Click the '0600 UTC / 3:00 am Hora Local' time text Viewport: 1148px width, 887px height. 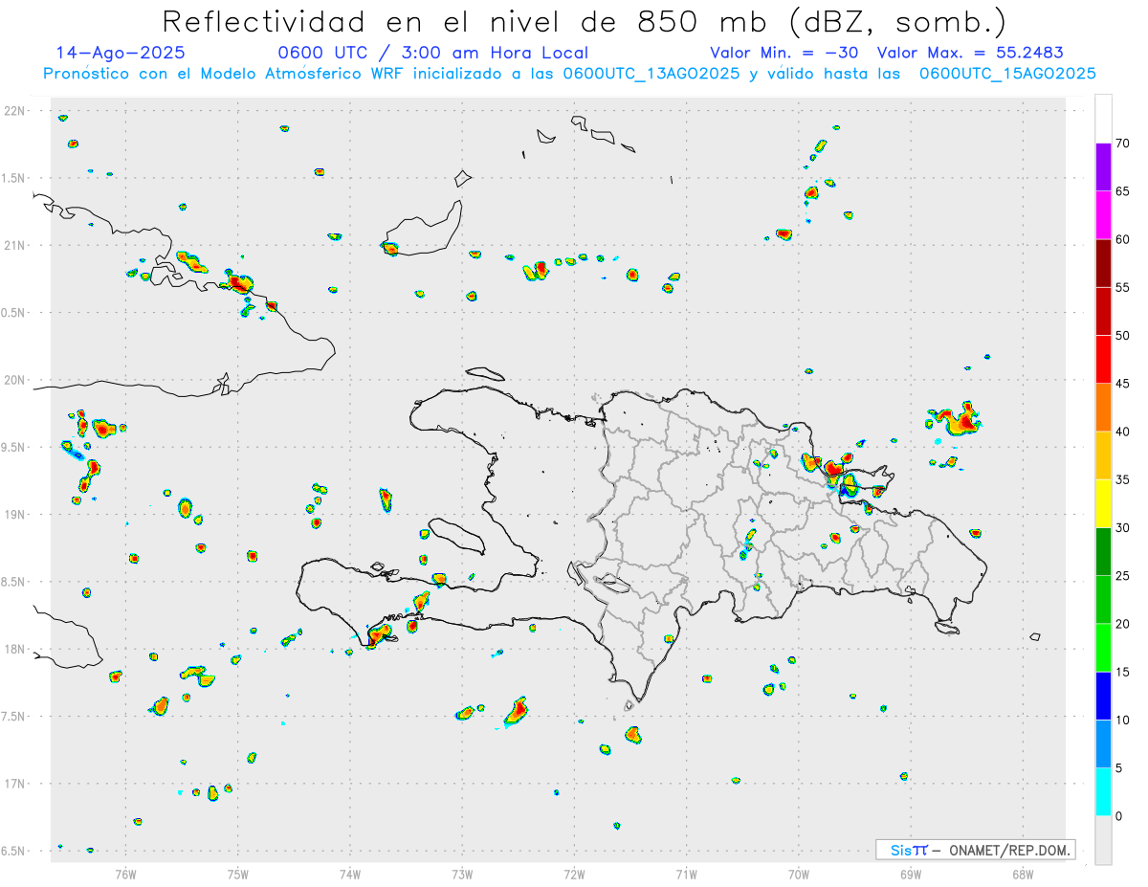pyautogui.click(x=433, y=53)
